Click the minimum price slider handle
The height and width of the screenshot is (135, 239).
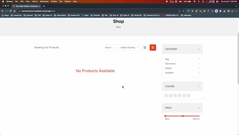click(x=165, y=116)
